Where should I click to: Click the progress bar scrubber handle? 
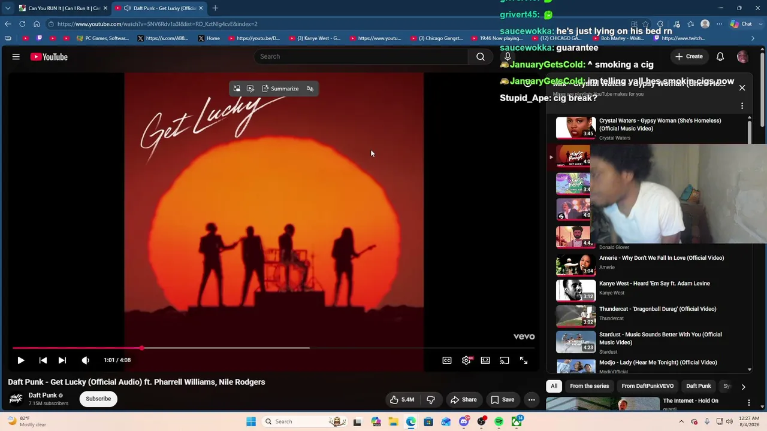click(x=142, y=348)
